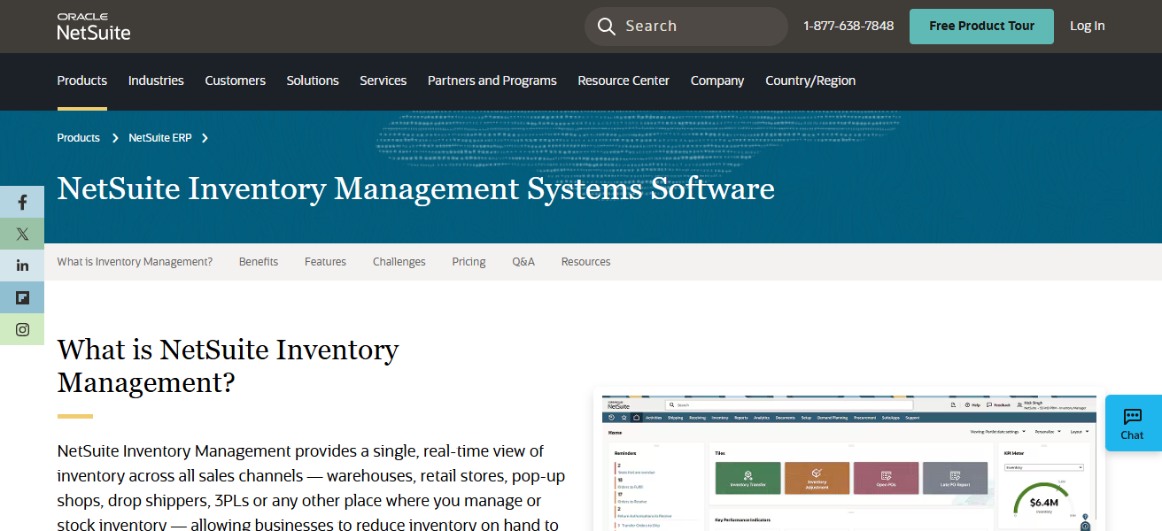1162x531 pixels.
Task: Click the chevron after Products breadcrumb
Action: pyautogui.click(x=115, y=138)
